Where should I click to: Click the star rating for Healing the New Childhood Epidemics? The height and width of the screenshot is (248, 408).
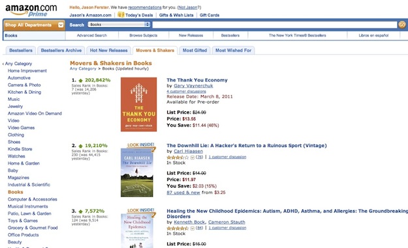178,228
